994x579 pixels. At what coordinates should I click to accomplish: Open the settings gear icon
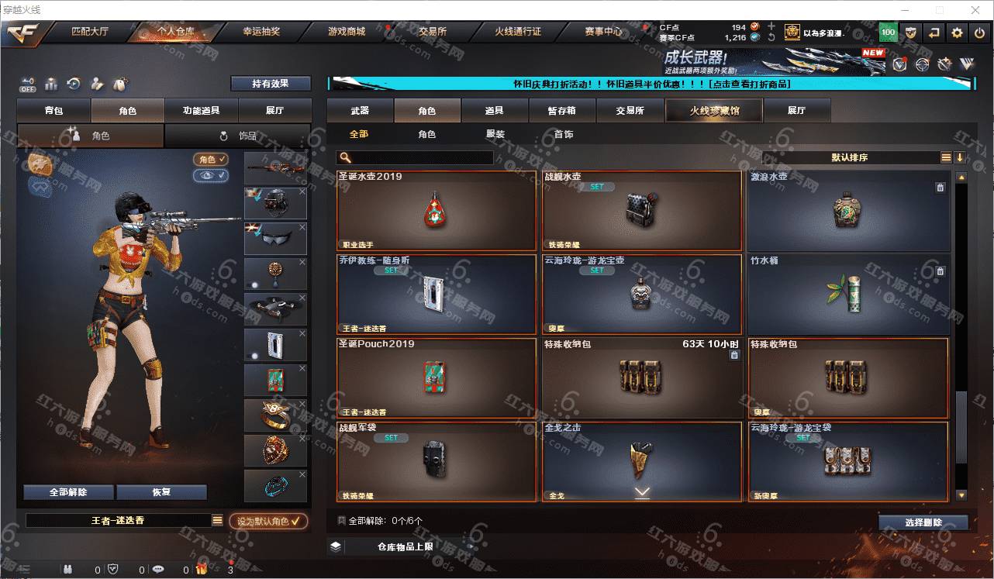pyautogui.click(x=958, y=33)
